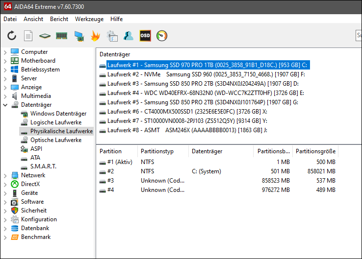Select the C: (System) partition cell

pyautogui.click(x=207, y=171)
